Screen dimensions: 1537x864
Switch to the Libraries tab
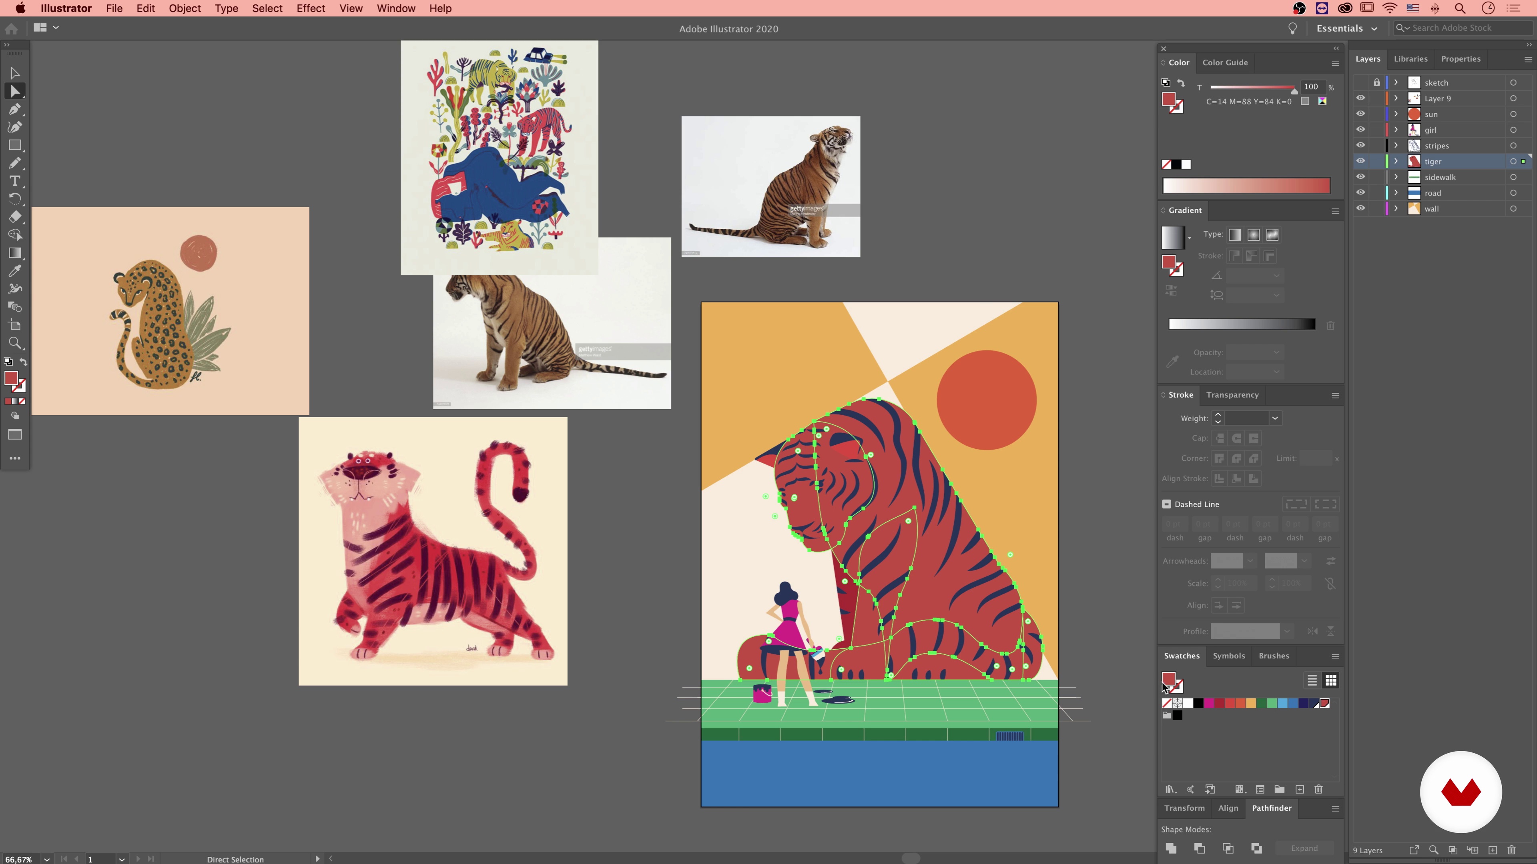1411,58
